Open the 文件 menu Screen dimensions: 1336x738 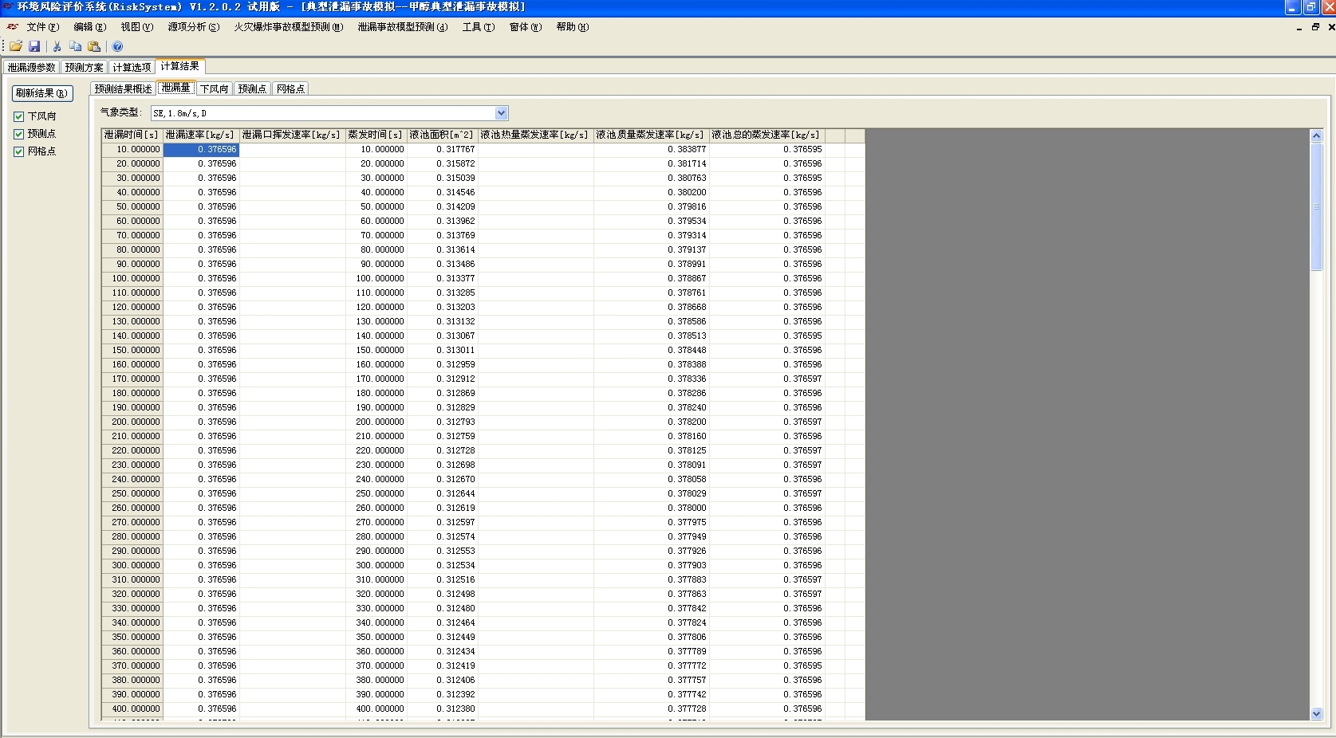click(43, 27)
